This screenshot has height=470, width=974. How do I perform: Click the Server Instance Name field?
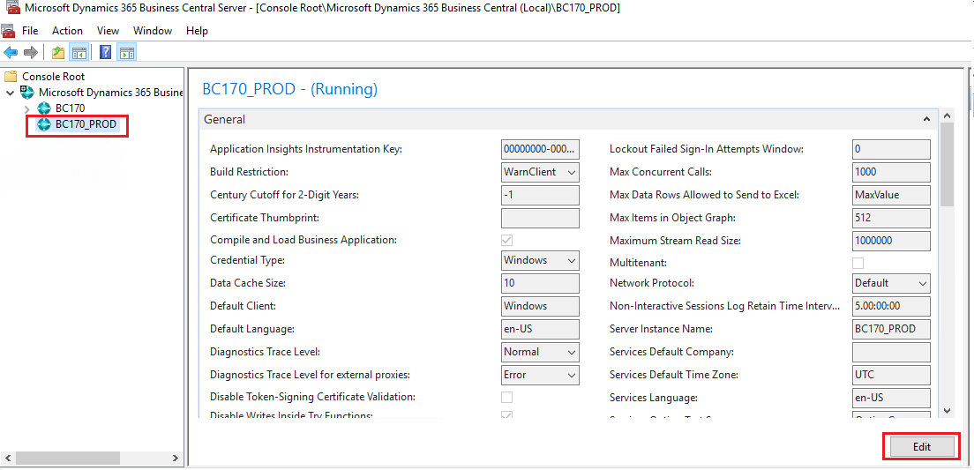pyautogui.click(x=891, y=329)
